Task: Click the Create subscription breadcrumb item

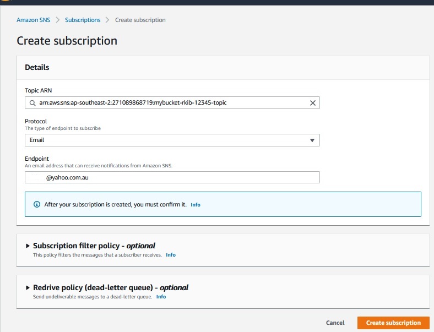Action: [140, 20]
